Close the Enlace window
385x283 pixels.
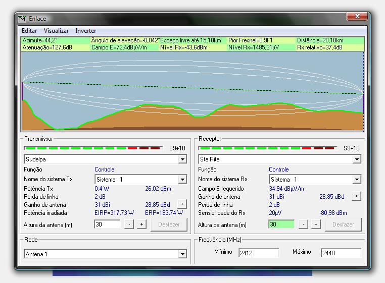(x=357, y=17)
